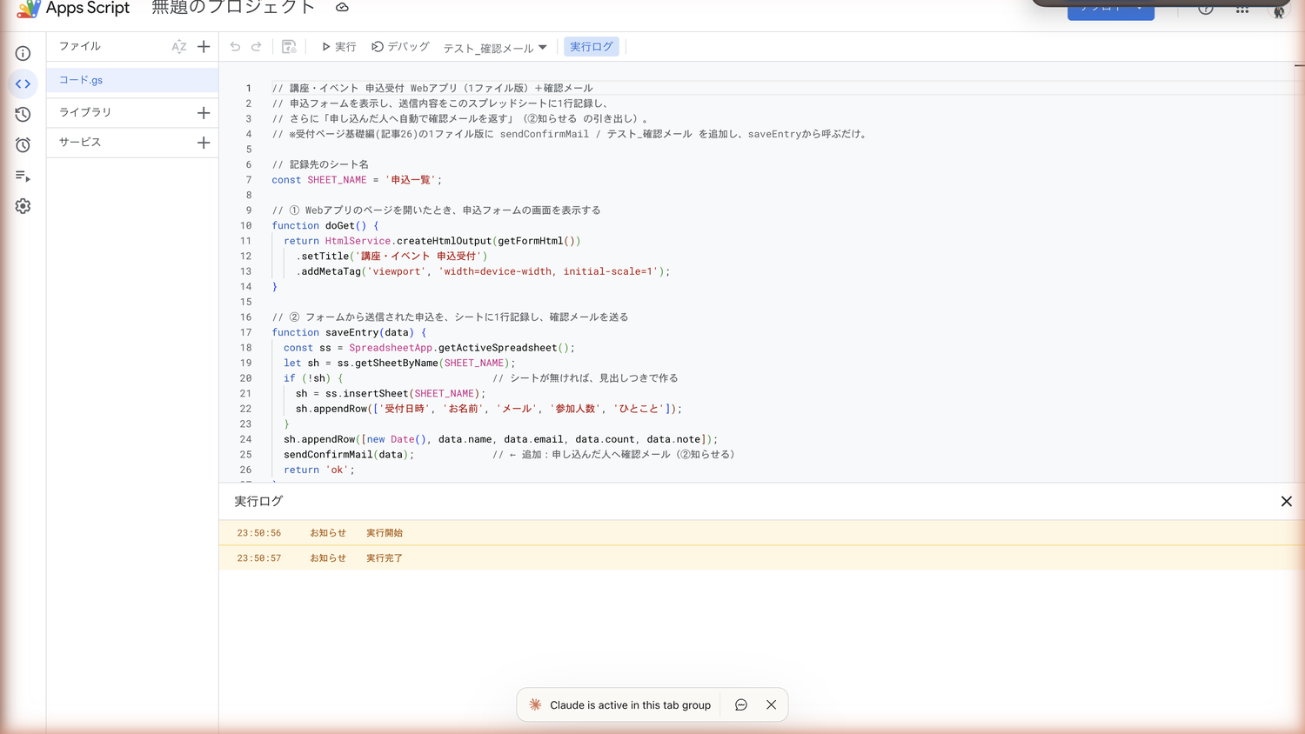Click the Apps Script logo

click(x=28, y=9)
